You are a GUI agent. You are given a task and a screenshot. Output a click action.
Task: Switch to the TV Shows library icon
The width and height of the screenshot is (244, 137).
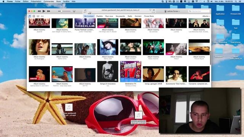(x=38, y=16)
